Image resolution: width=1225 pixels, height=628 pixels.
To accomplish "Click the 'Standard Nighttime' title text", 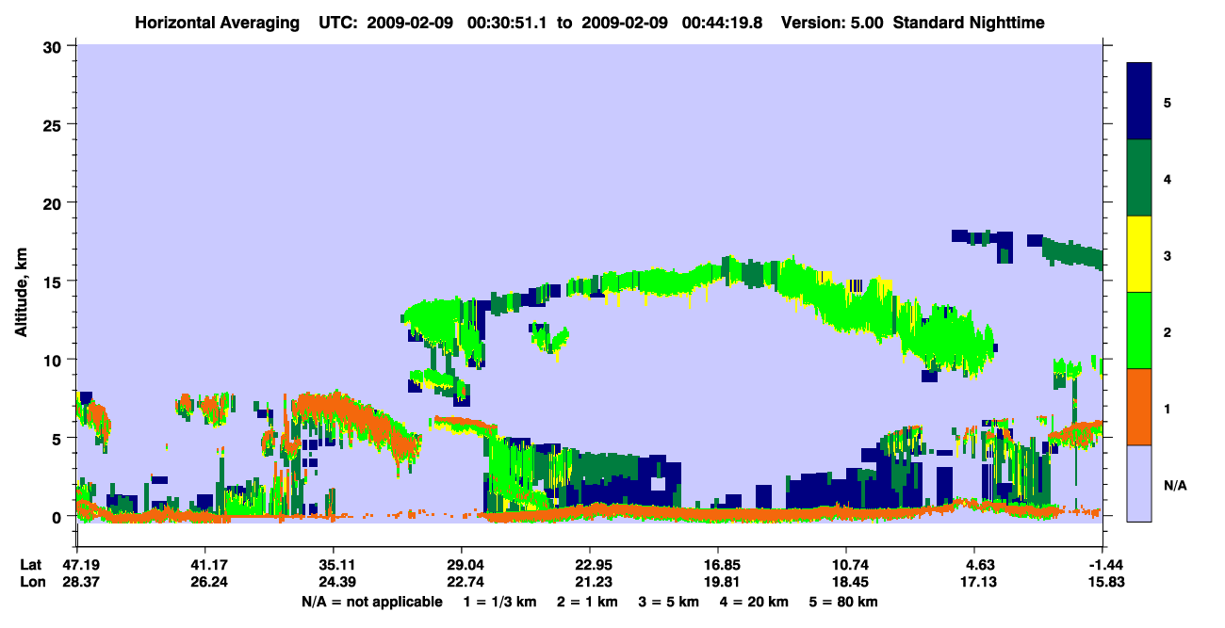I will 969,23.
